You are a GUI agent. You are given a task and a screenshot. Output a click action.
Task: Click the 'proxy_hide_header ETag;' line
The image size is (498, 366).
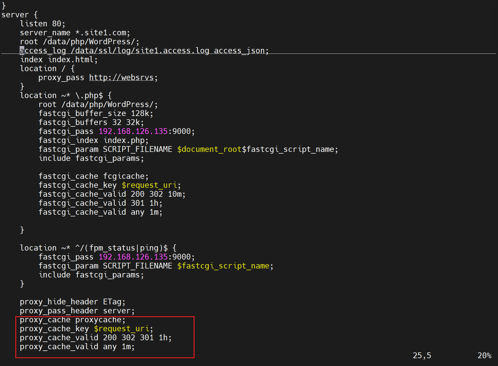(x=73, y=302)
